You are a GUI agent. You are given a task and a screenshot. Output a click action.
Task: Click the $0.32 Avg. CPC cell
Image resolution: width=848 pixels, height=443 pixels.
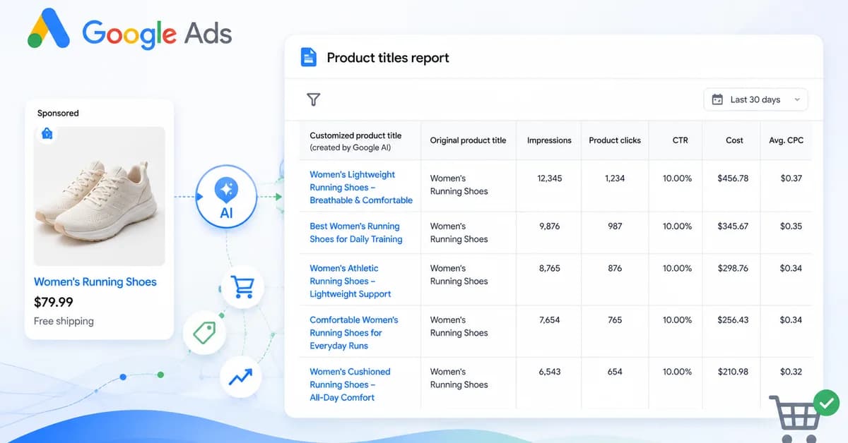[791, 372]
